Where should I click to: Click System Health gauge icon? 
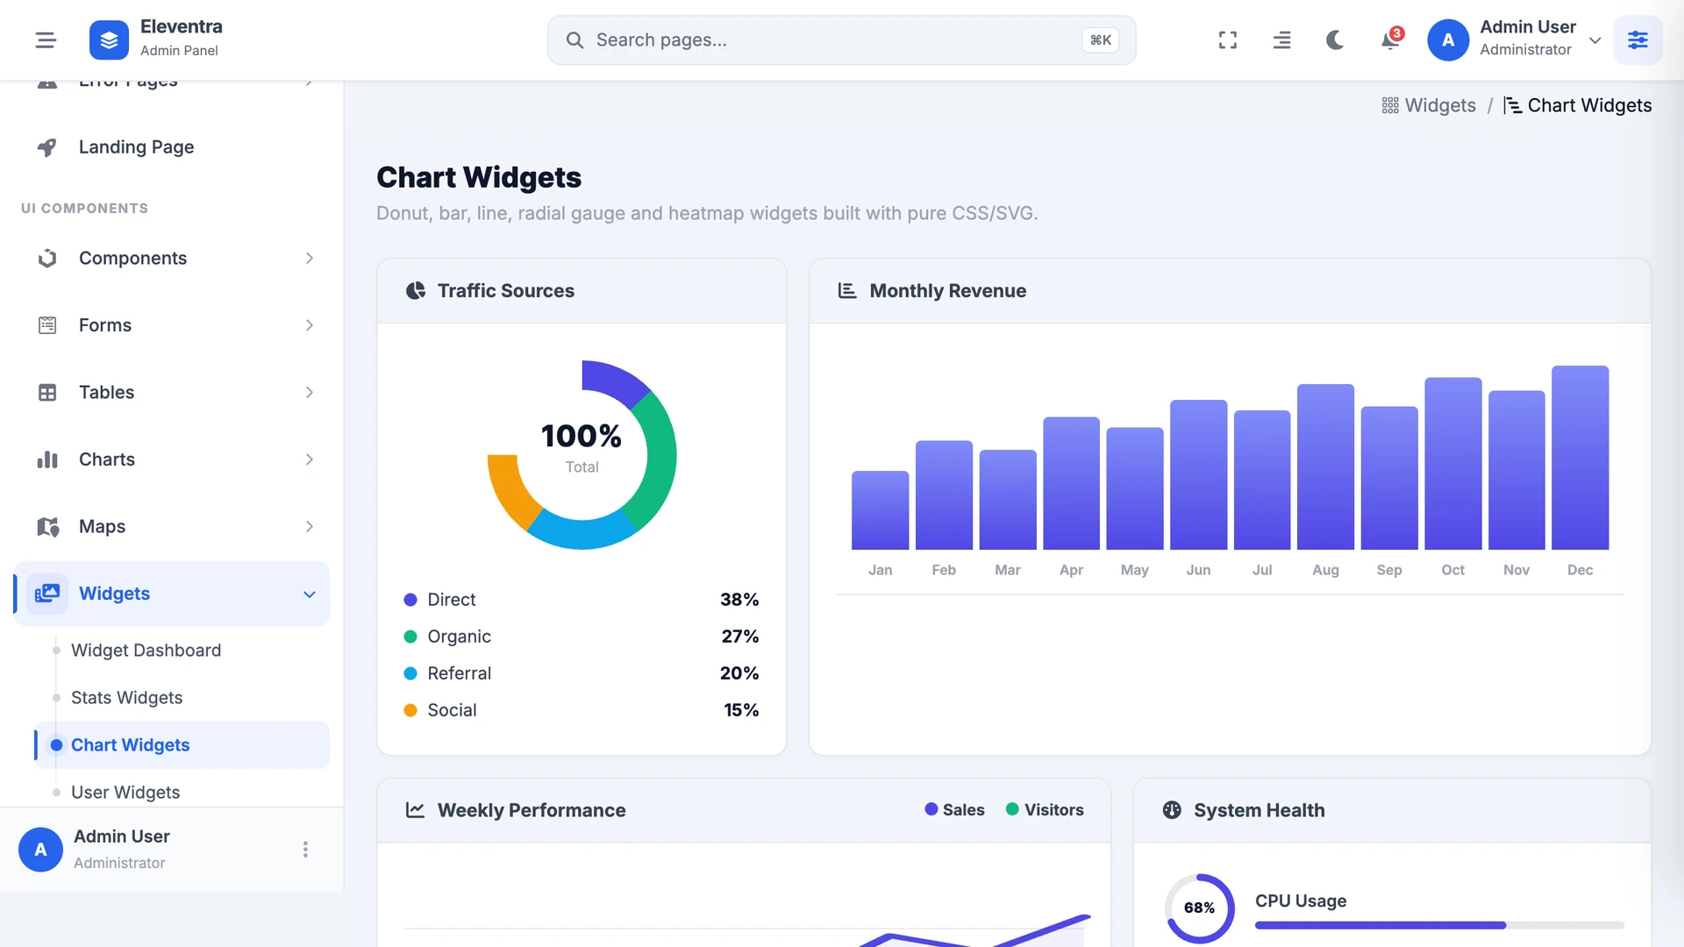point(1172,810)
